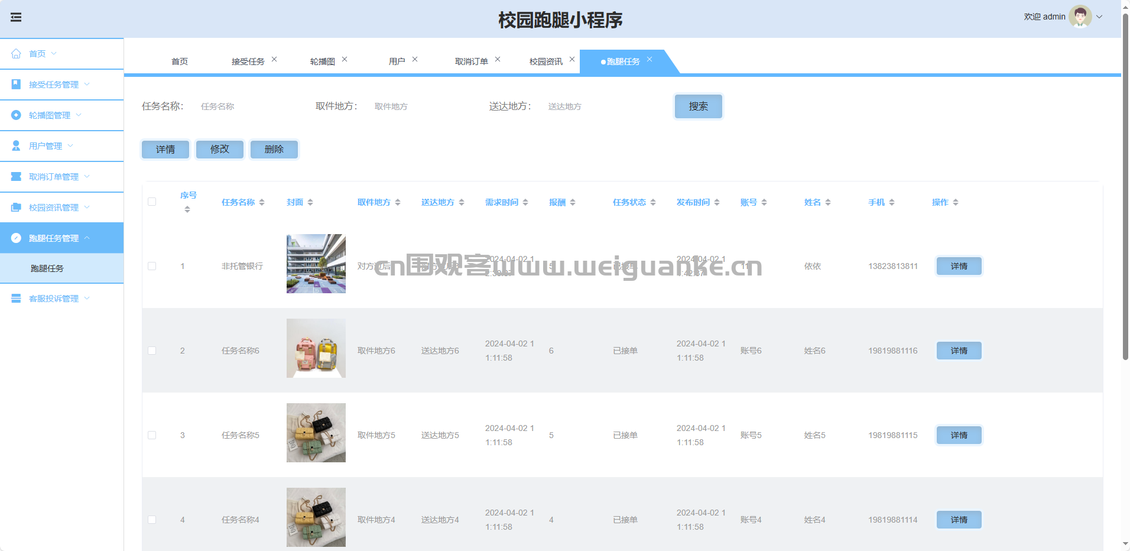Expand the 校园资讯管理 sidebar menu
This screenshot has width=1130, height=551.
[x=53, y=208]
